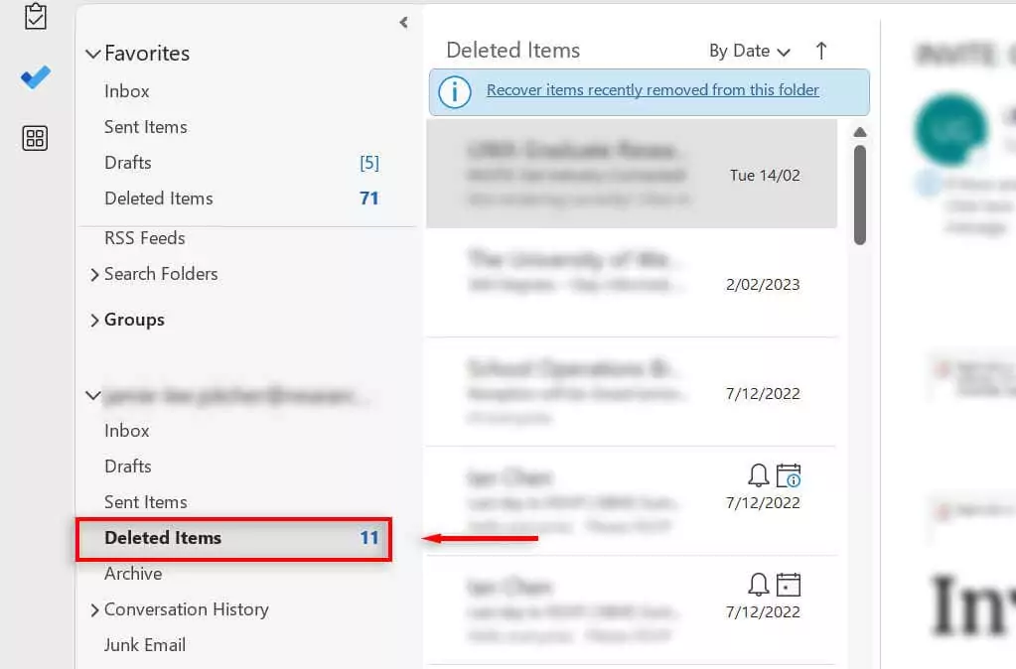Viewport: 1016px width, 669px height.
Task: Collapse the folder pane with arrow
Action: pos(403,22)
